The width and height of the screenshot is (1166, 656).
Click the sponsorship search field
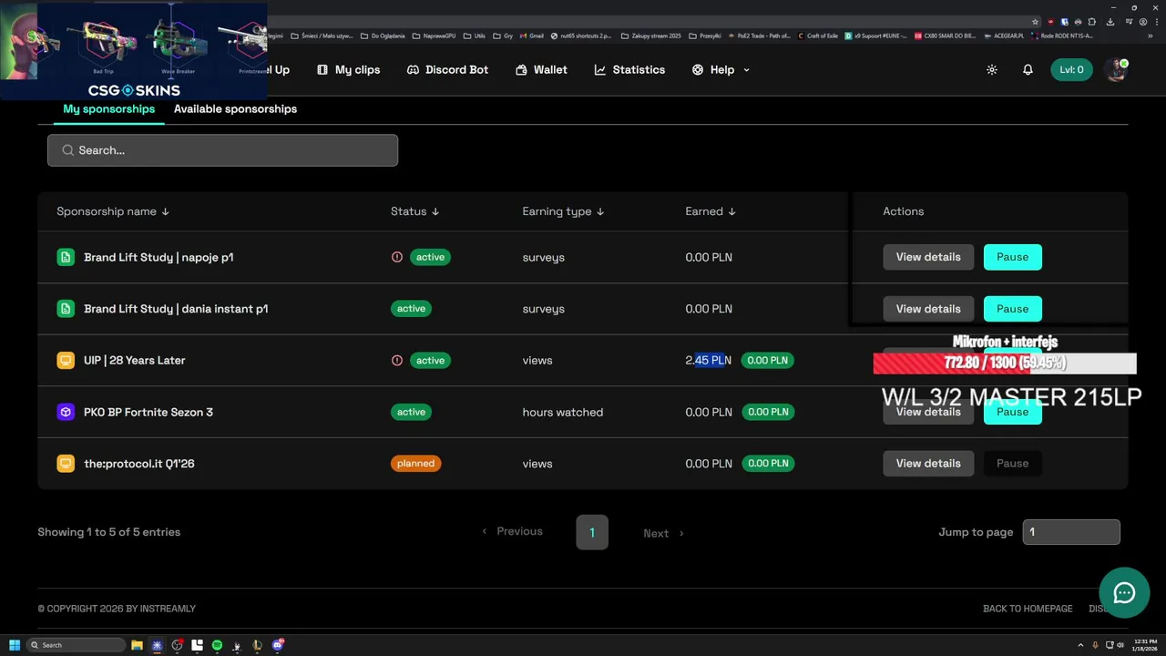222,150
